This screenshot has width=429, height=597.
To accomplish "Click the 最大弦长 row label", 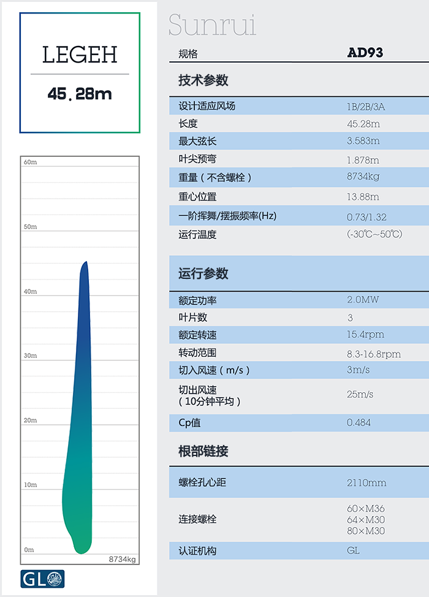I will 197,141.
